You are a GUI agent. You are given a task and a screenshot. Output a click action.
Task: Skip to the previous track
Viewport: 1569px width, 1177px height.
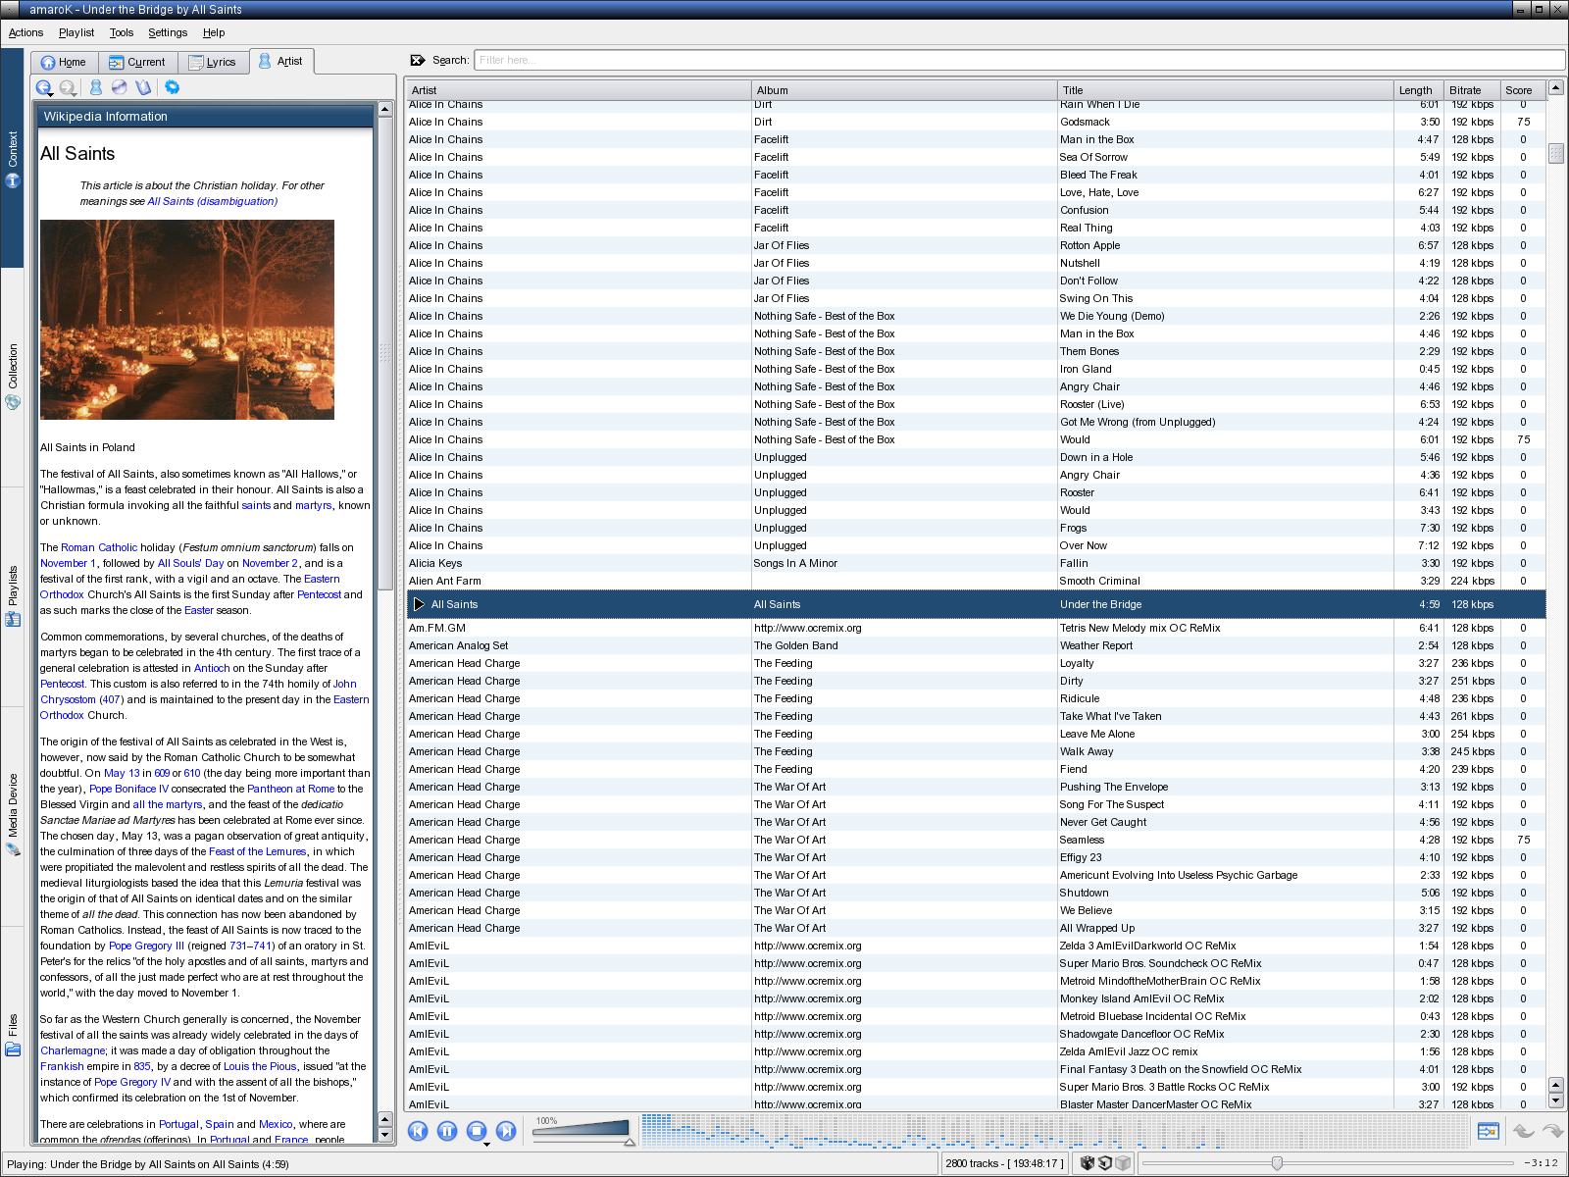[x=418, y=1131]
